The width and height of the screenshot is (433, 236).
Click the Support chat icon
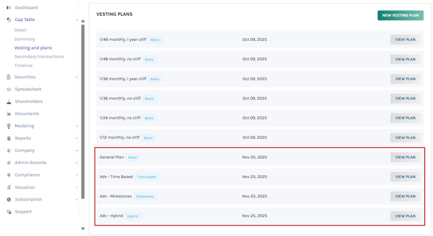pyautogui.click(x=9, y=212)
